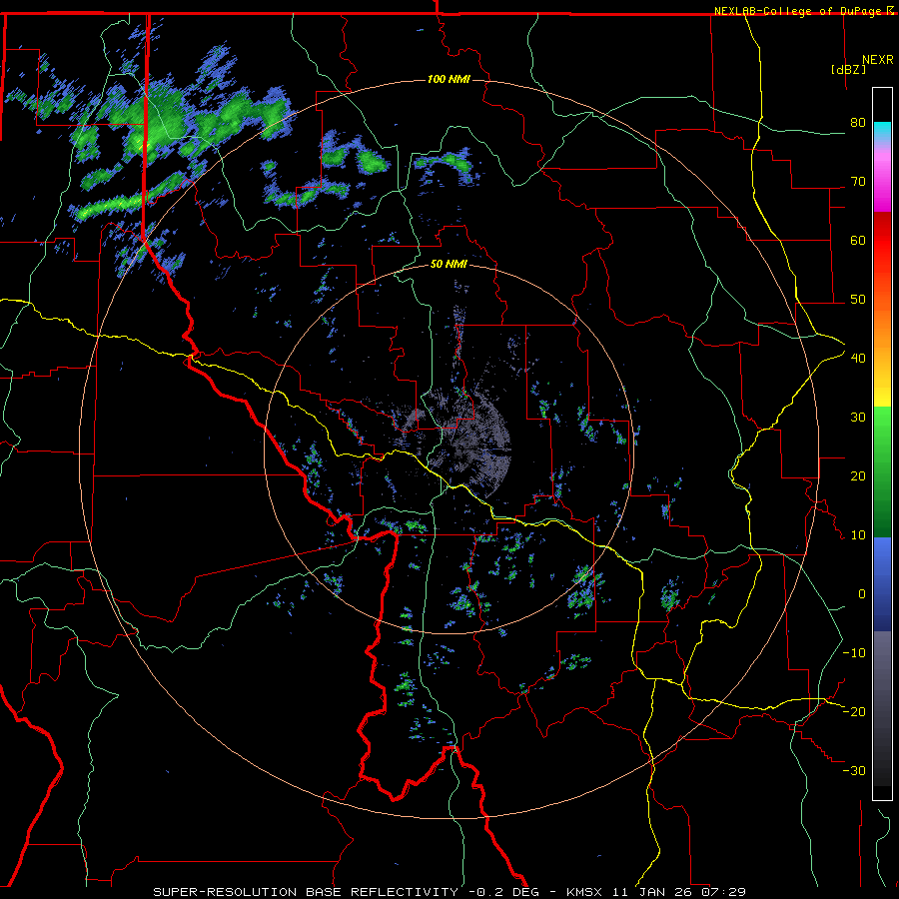Screen dimensions: 899x899
Task: Click the 40 value on the dBZ scale
Action: tap(858, 358)
